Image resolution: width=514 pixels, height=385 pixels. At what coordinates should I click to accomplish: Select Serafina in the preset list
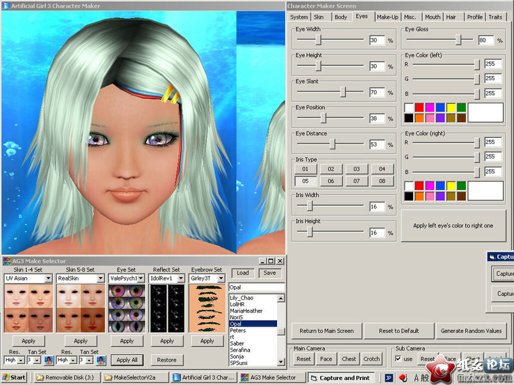coord(240,350)
